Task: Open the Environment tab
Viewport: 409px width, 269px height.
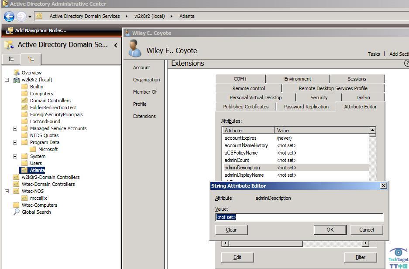Action: coord(298,79)
